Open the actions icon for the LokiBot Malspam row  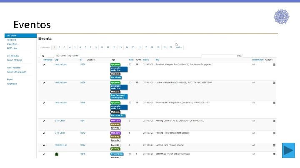[x=274, y=83]
